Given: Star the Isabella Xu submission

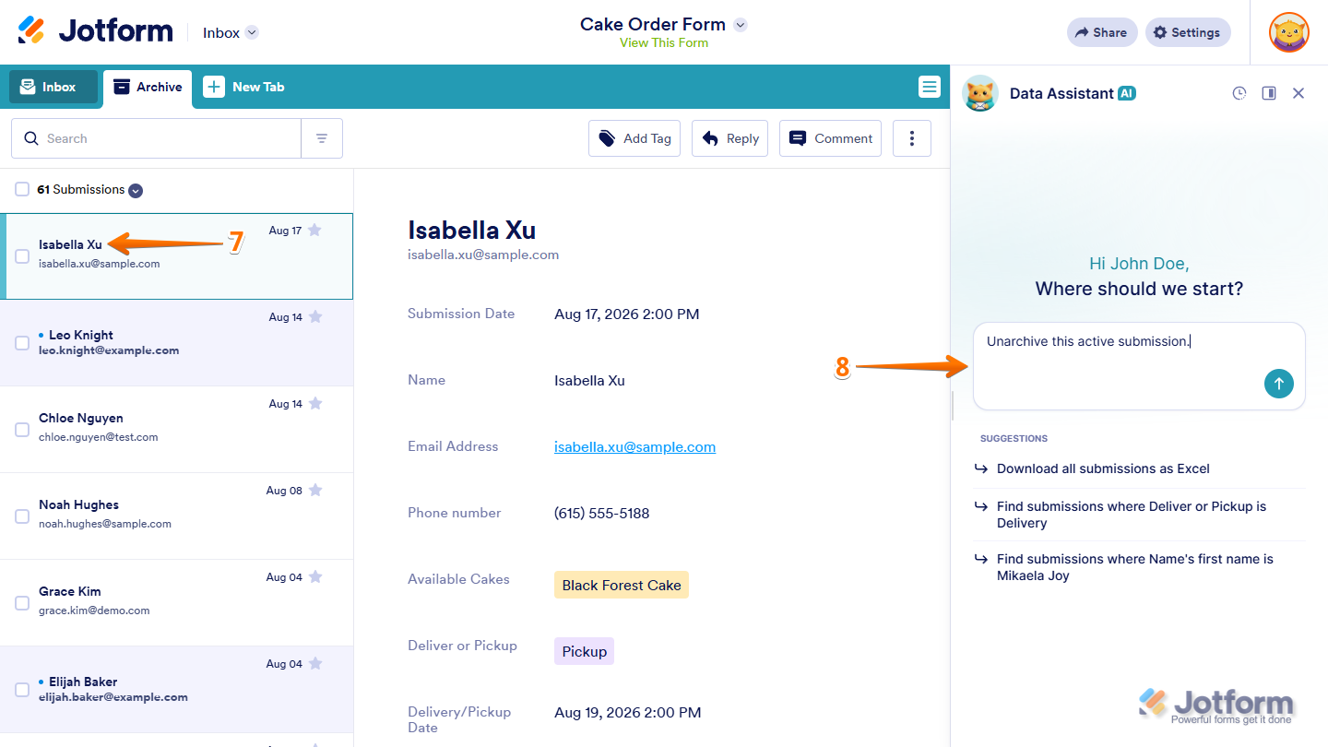Looking at the screenshot, I should click(314, 230).
